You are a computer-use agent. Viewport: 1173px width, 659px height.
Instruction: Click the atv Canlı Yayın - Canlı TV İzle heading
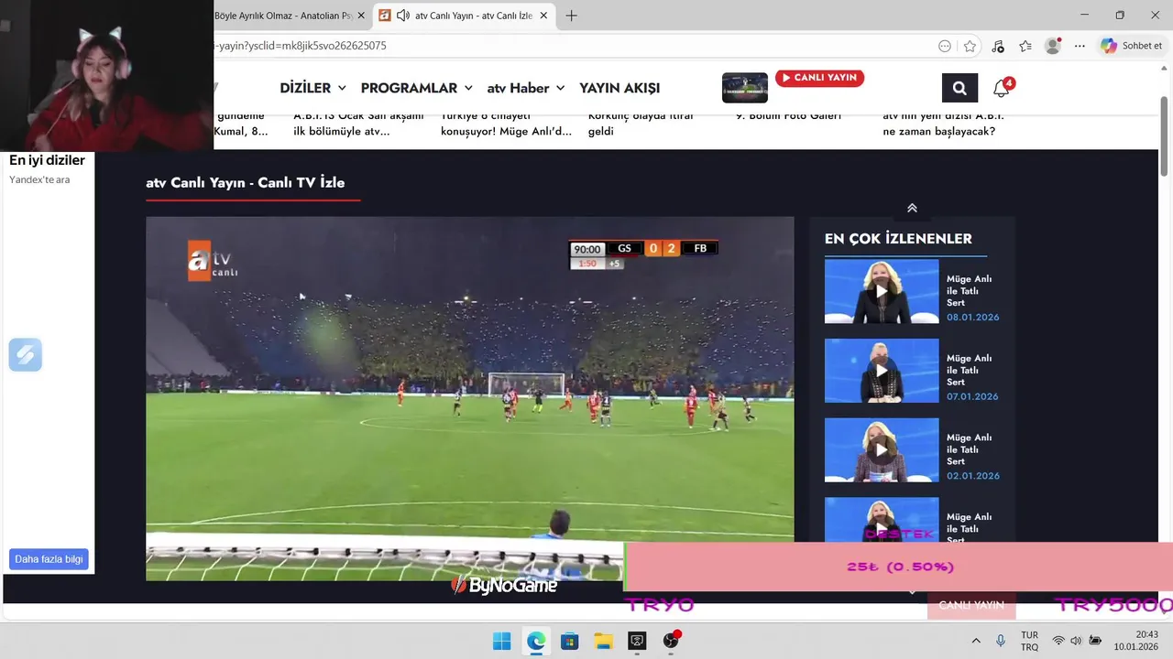pyautogui.click(x=246, y=182)
